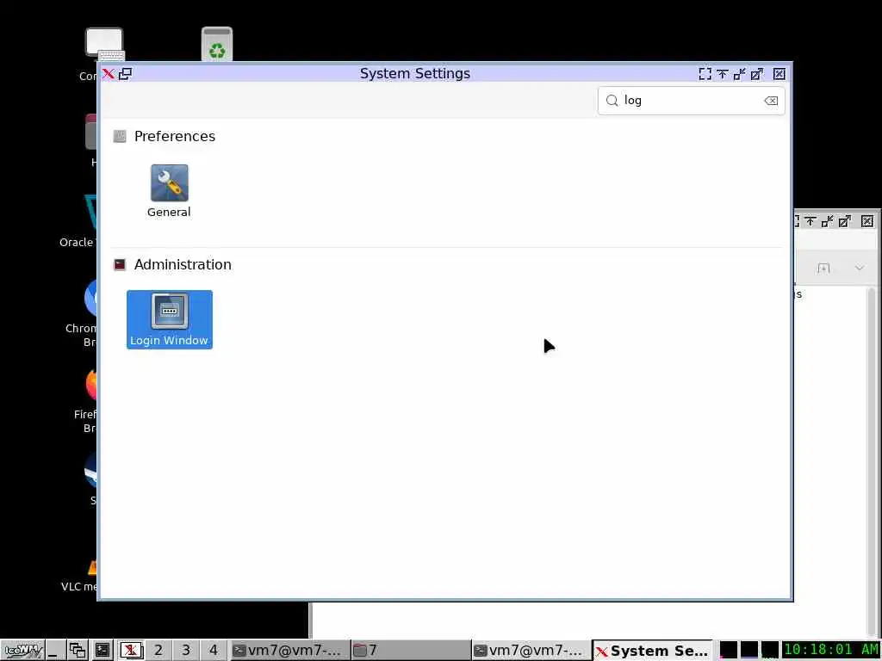The width and height of the screenshot is (882, 661).
Task: Expand the chevron dropdown in background window
Action: tap(860, 269)
